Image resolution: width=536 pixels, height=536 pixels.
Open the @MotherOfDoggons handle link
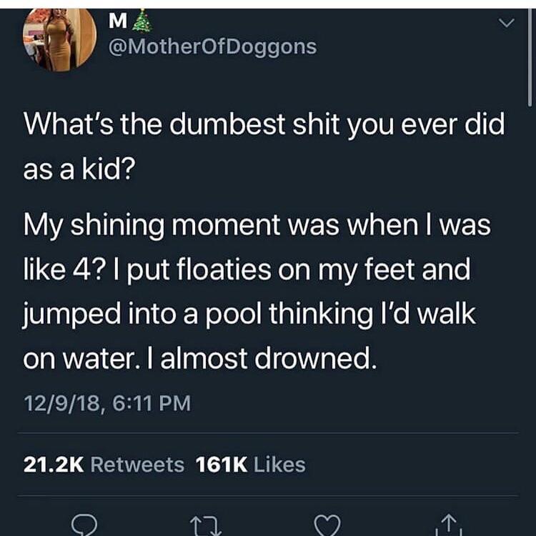coord(210,48)
